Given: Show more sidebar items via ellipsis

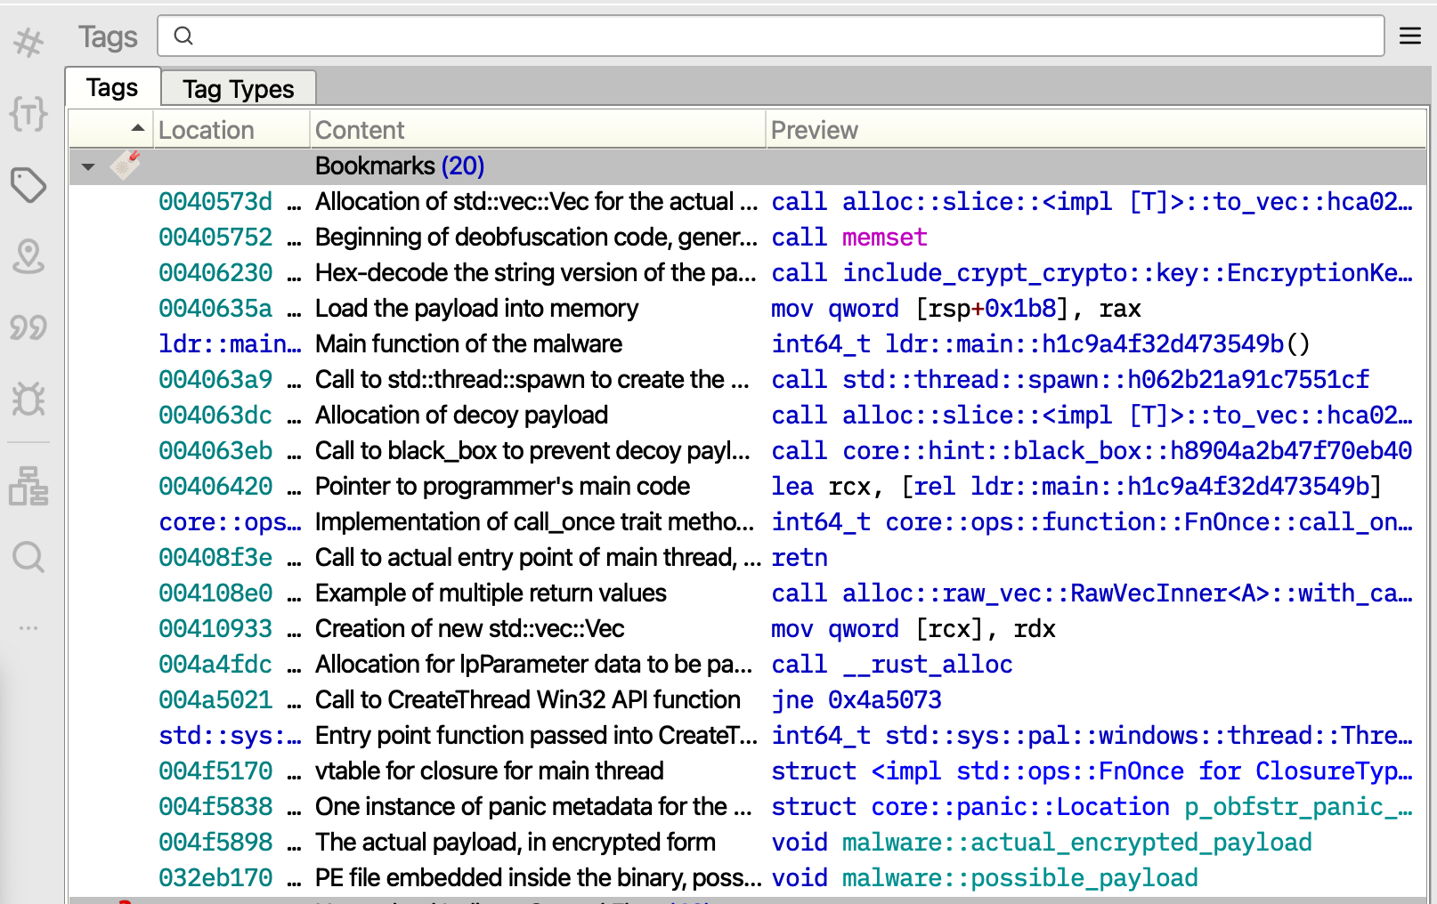Looking at the screenshot, I should tap(28, 628).
